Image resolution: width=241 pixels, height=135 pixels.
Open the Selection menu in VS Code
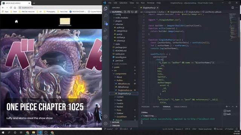pyautogui.click(x=123, y=3)
